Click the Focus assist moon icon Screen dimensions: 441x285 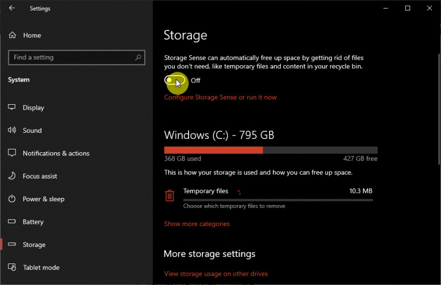12,176
